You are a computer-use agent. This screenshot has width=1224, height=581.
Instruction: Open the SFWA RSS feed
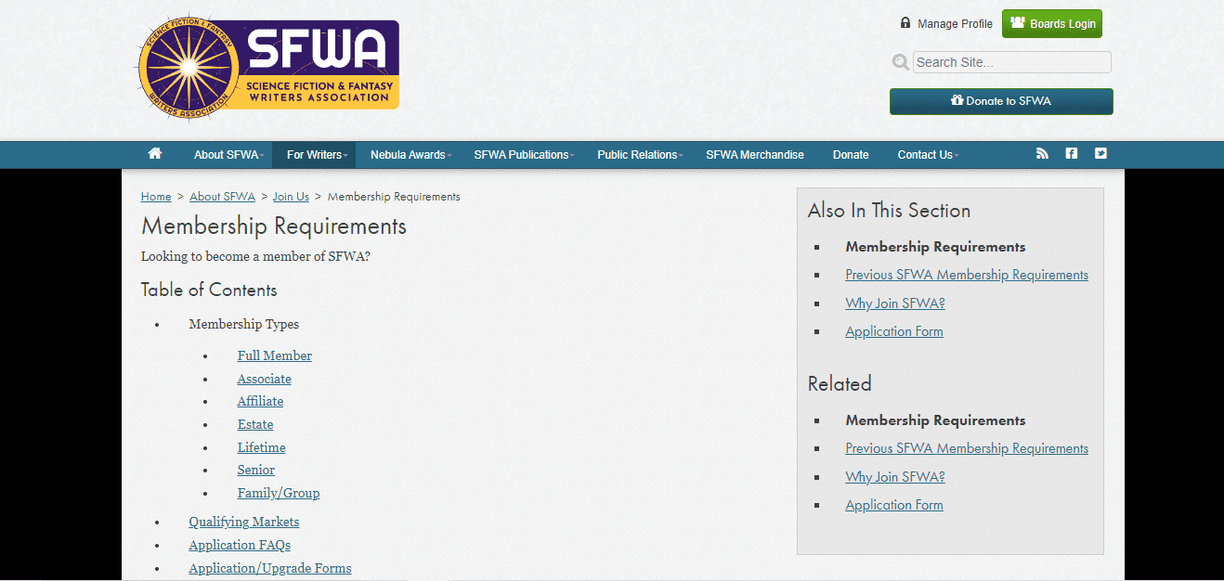click(1042, 154)
